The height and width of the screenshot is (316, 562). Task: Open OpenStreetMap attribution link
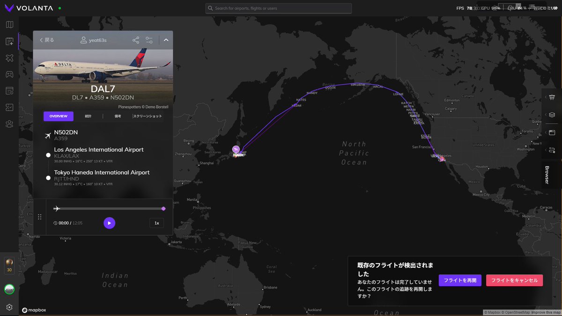[516, 312]
